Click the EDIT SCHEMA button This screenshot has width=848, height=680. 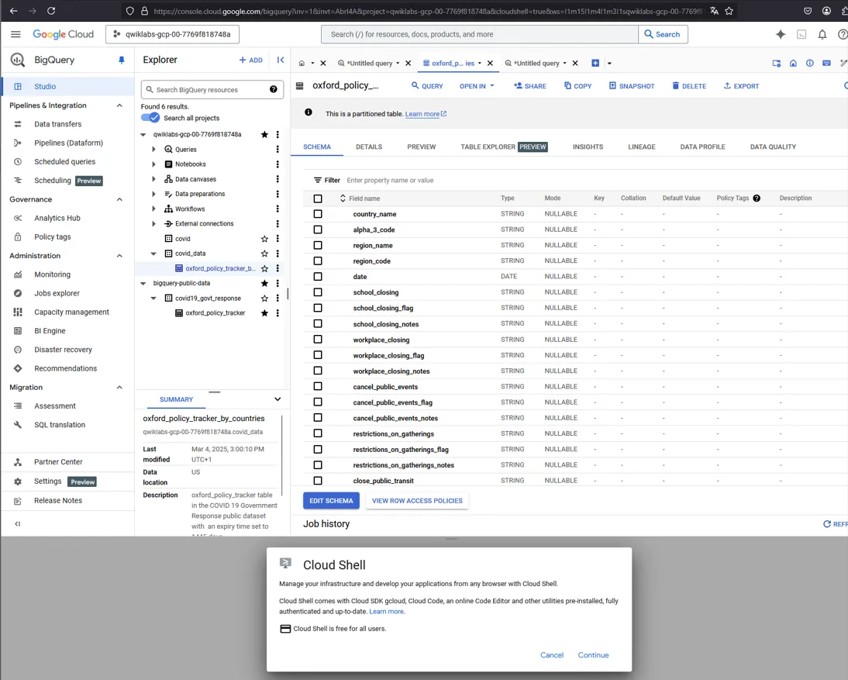(331, 501)
